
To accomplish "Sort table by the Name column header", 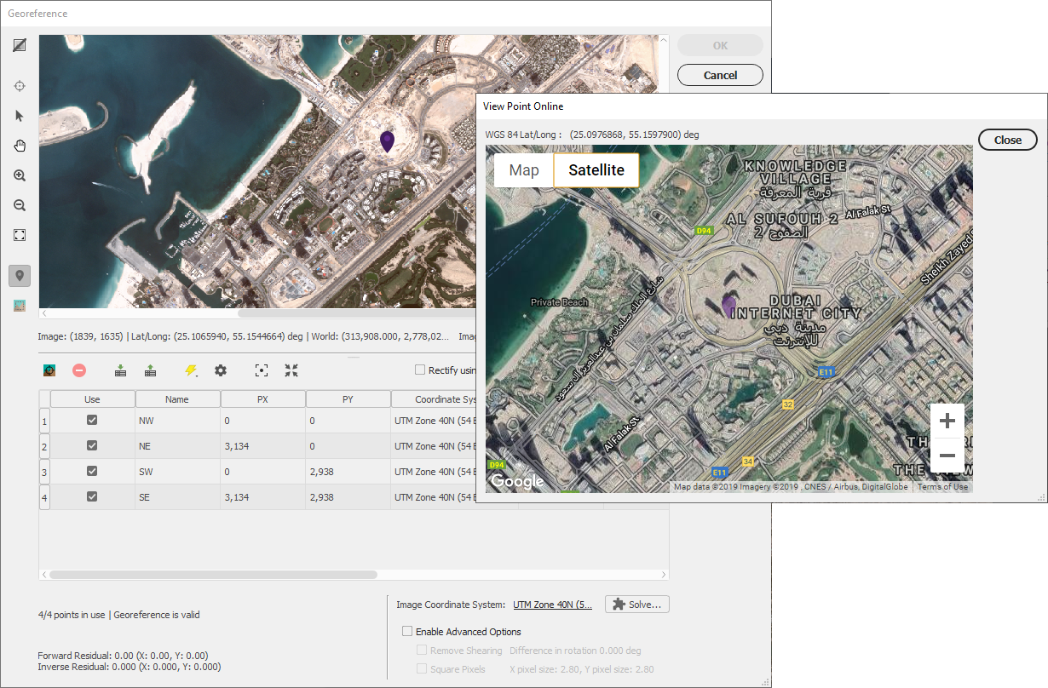I will click(177, 399).
